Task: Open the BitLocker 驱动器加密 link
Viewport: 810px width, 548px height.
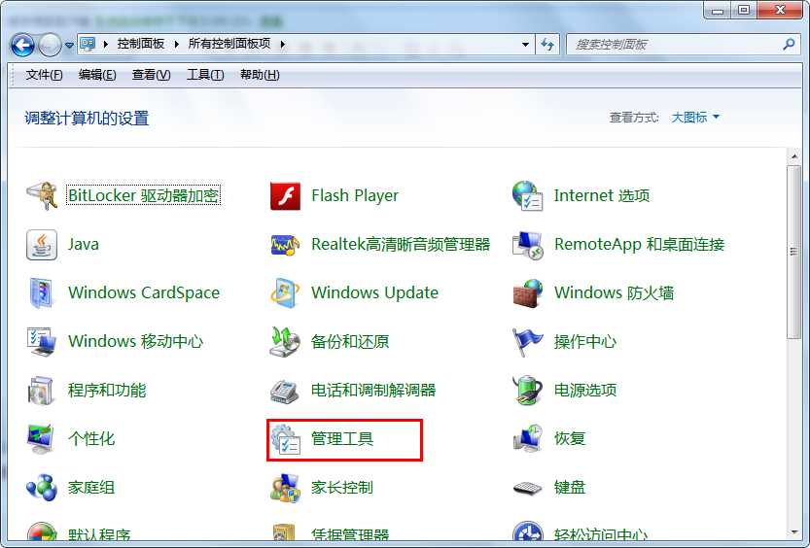Action: tap(144, 195)
